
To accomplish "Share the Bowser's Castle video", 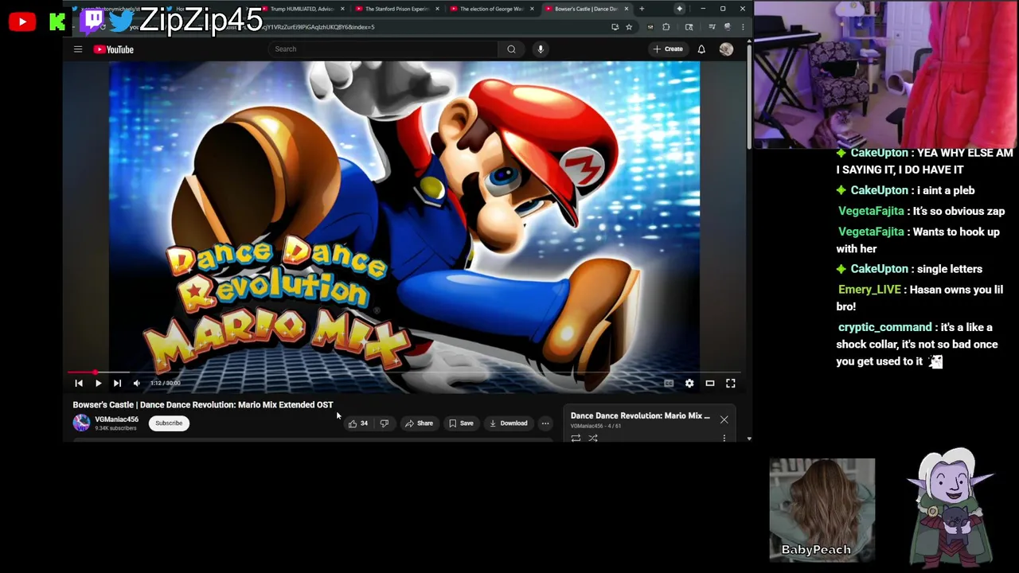I will 420,423.
